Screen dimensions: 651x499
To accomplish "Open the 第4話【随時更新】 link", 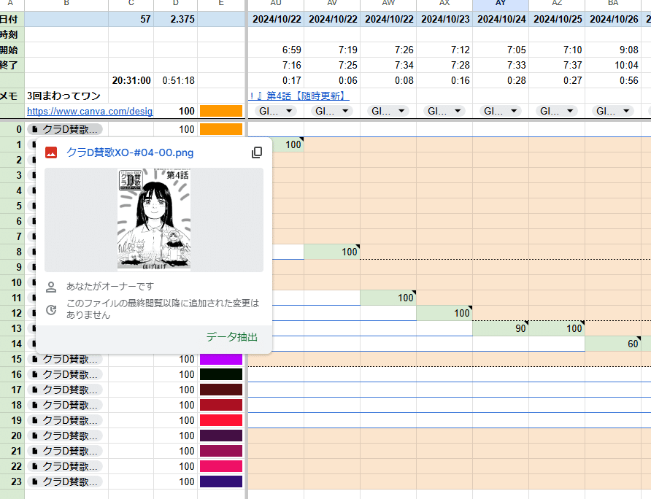I will pos(299,96).
